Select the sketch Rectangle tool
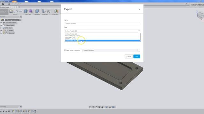 point(20,11)
